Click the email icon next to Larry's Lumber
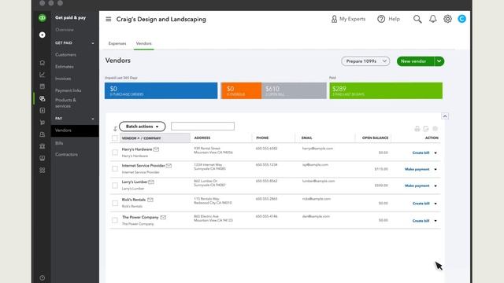The height and width of the screenshot is (283, 504). tap(151, 182)
